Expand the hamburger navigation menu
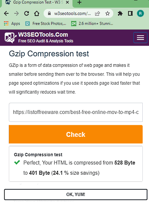Image resolution: width=149 pixels, height=202 pixels. [x=140, y=38]
